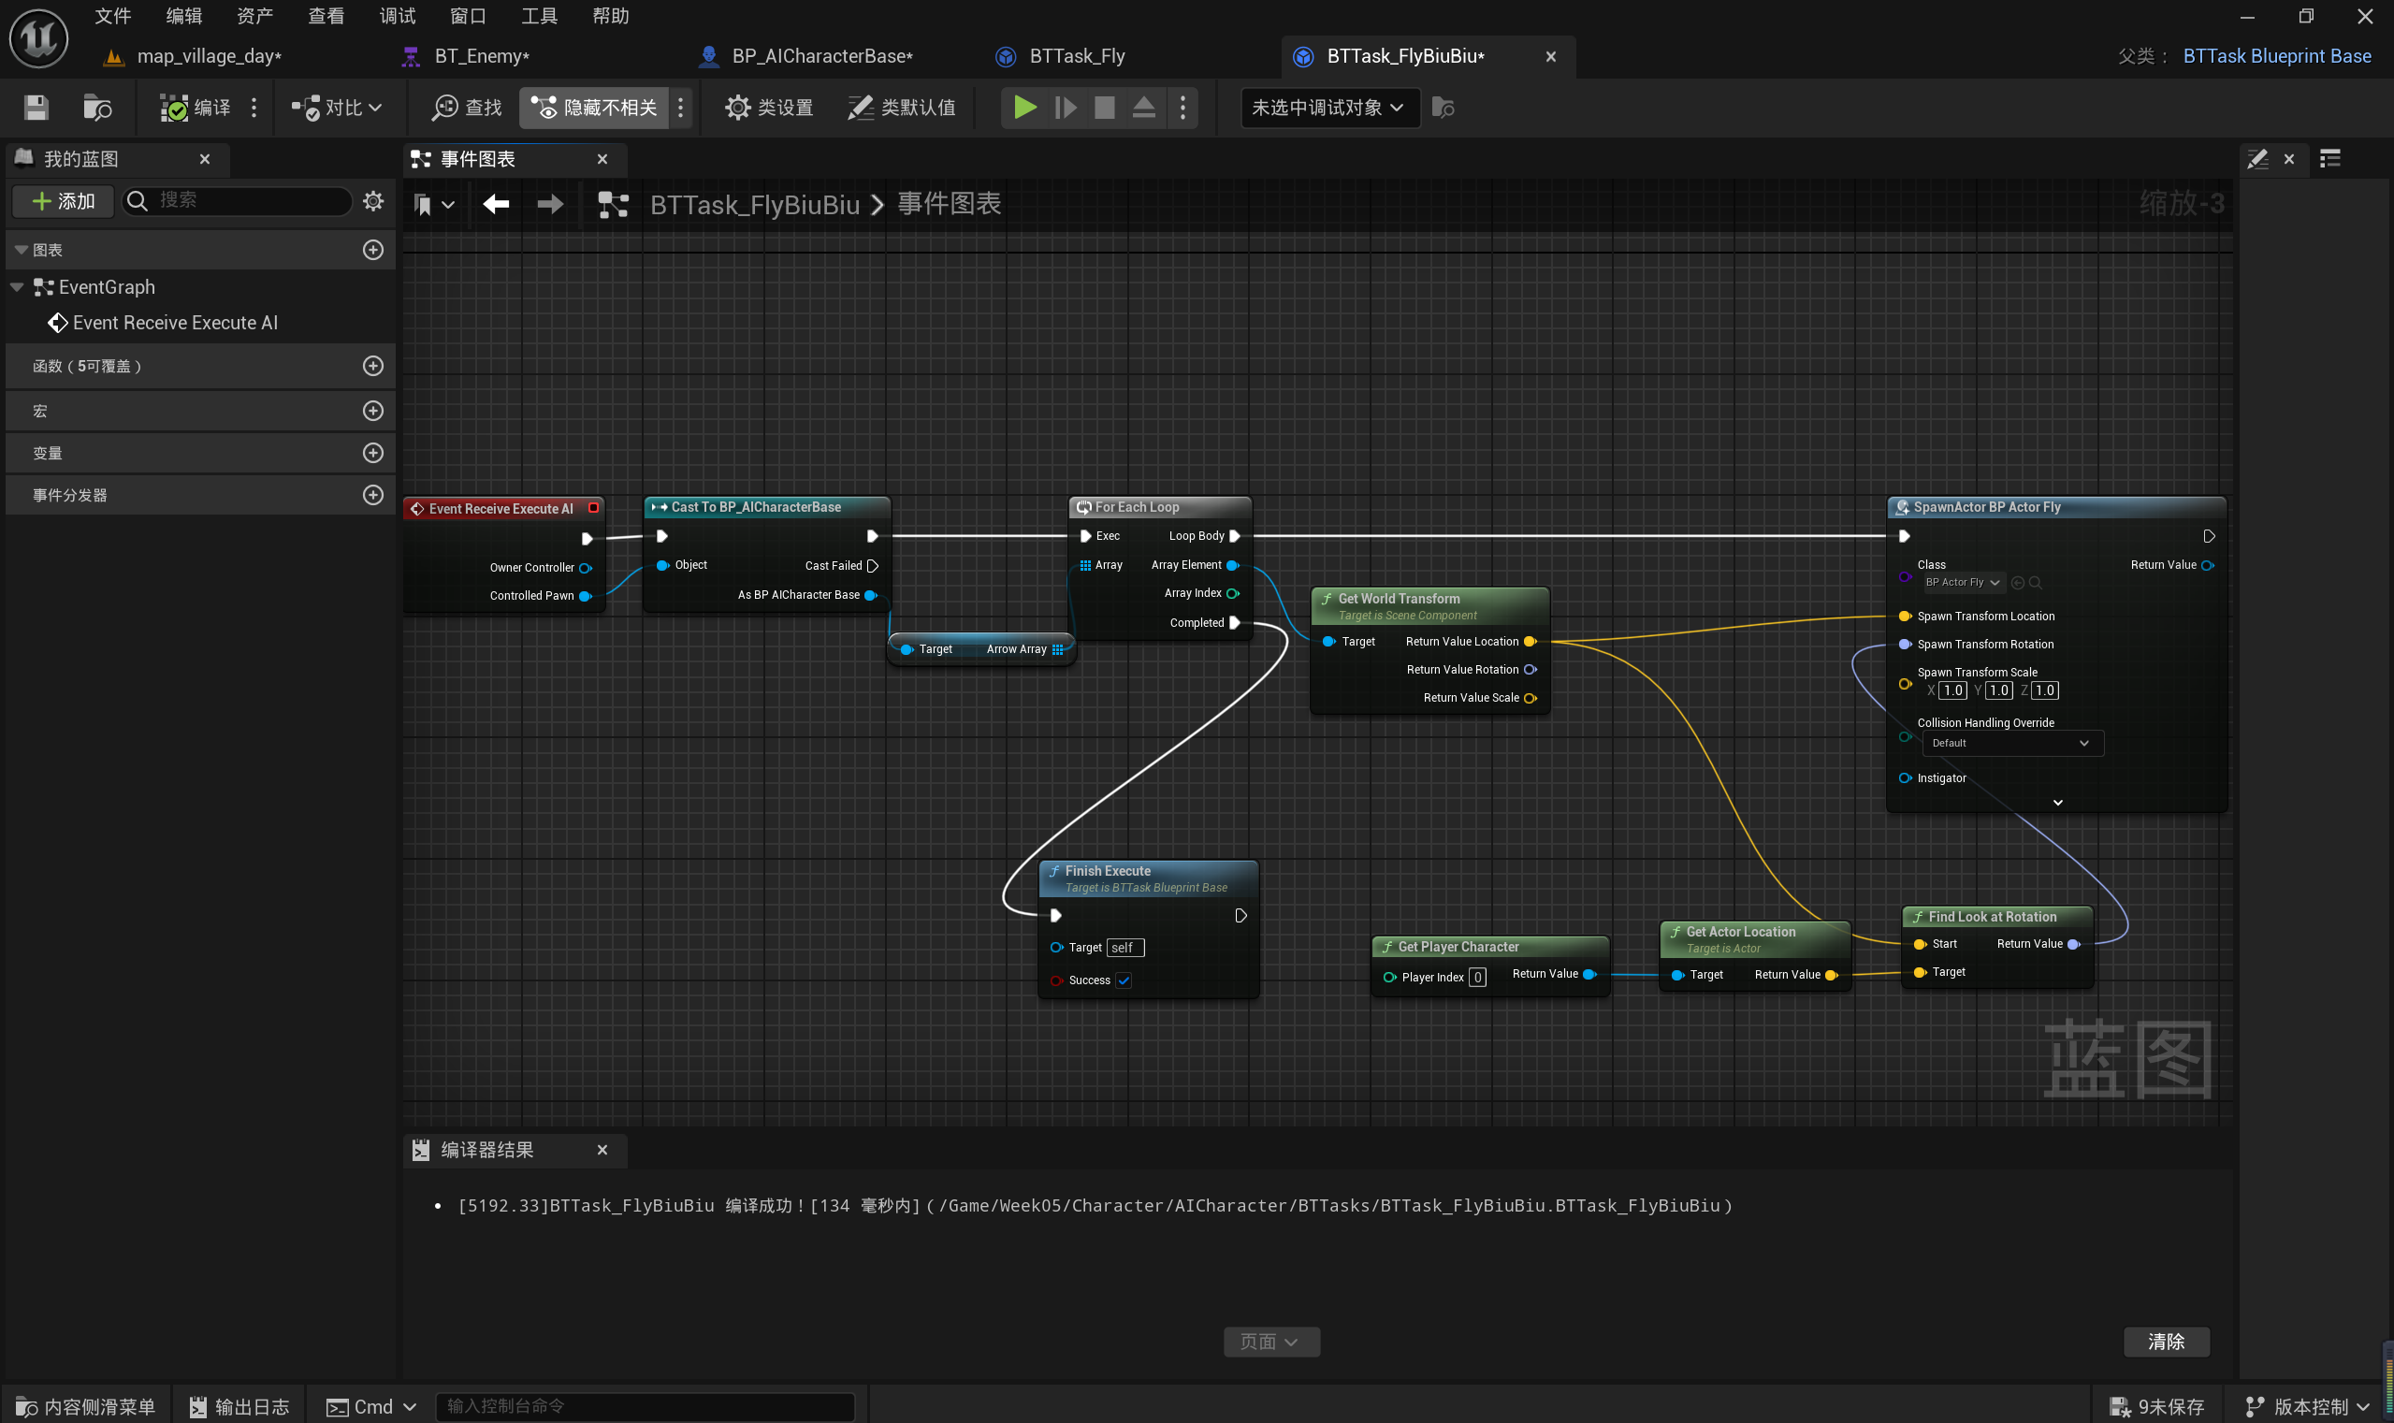Navigate back with the left arrow

coord(496,204)
